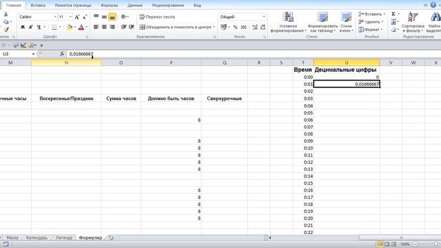The image size is (441, 248).
Task: Apply the percent style icon
Action: [x=236, y=28]
